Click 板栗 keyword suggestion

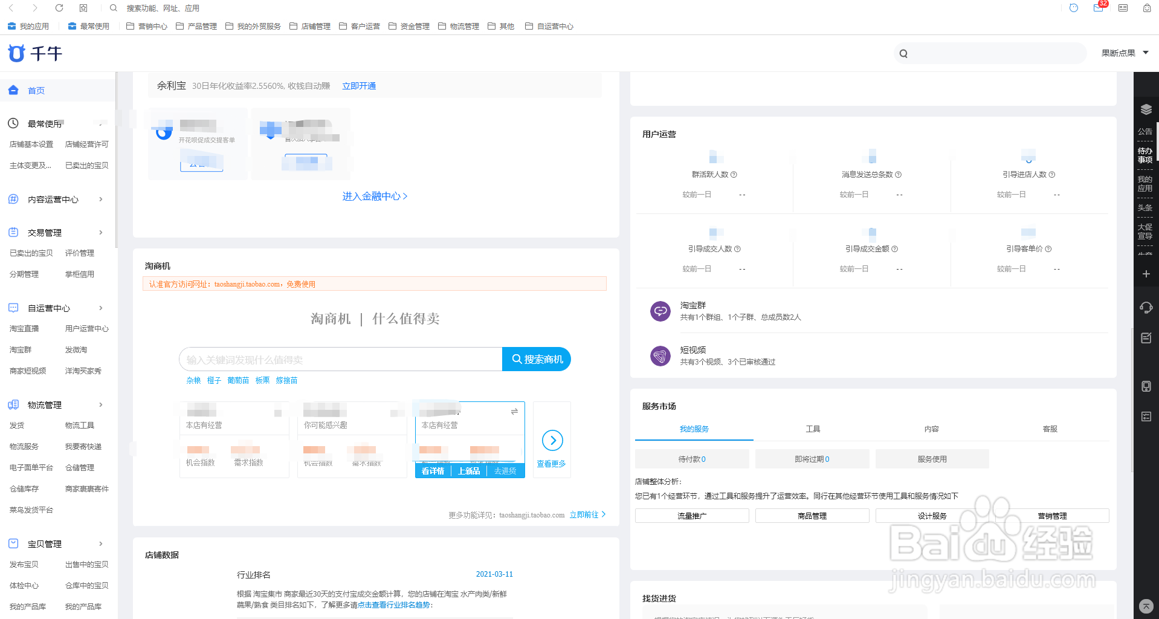pyautogui.click(x=262, y=380)
